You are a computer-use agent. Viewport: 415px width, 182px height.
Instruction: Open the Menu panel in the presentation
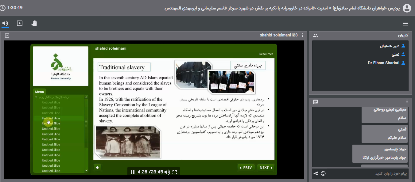coord(39,91)
